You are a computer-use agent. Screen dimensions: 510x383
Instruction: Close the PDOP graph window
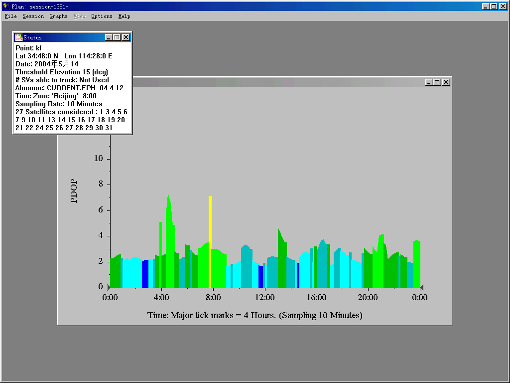coord(446,82)
